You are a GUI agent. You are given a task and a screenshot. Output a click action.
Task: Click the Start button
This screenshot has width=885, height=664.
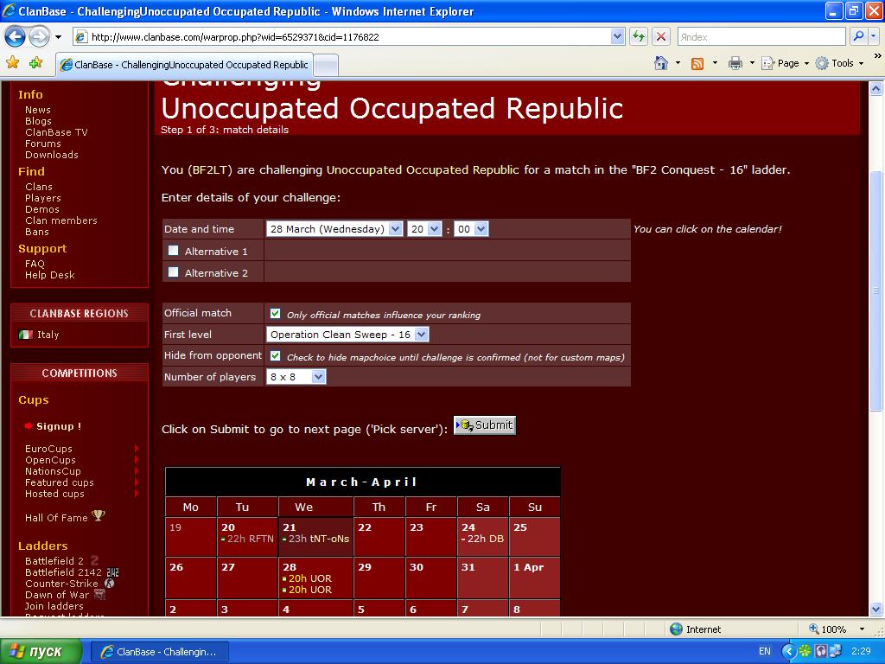click(41, 651)
